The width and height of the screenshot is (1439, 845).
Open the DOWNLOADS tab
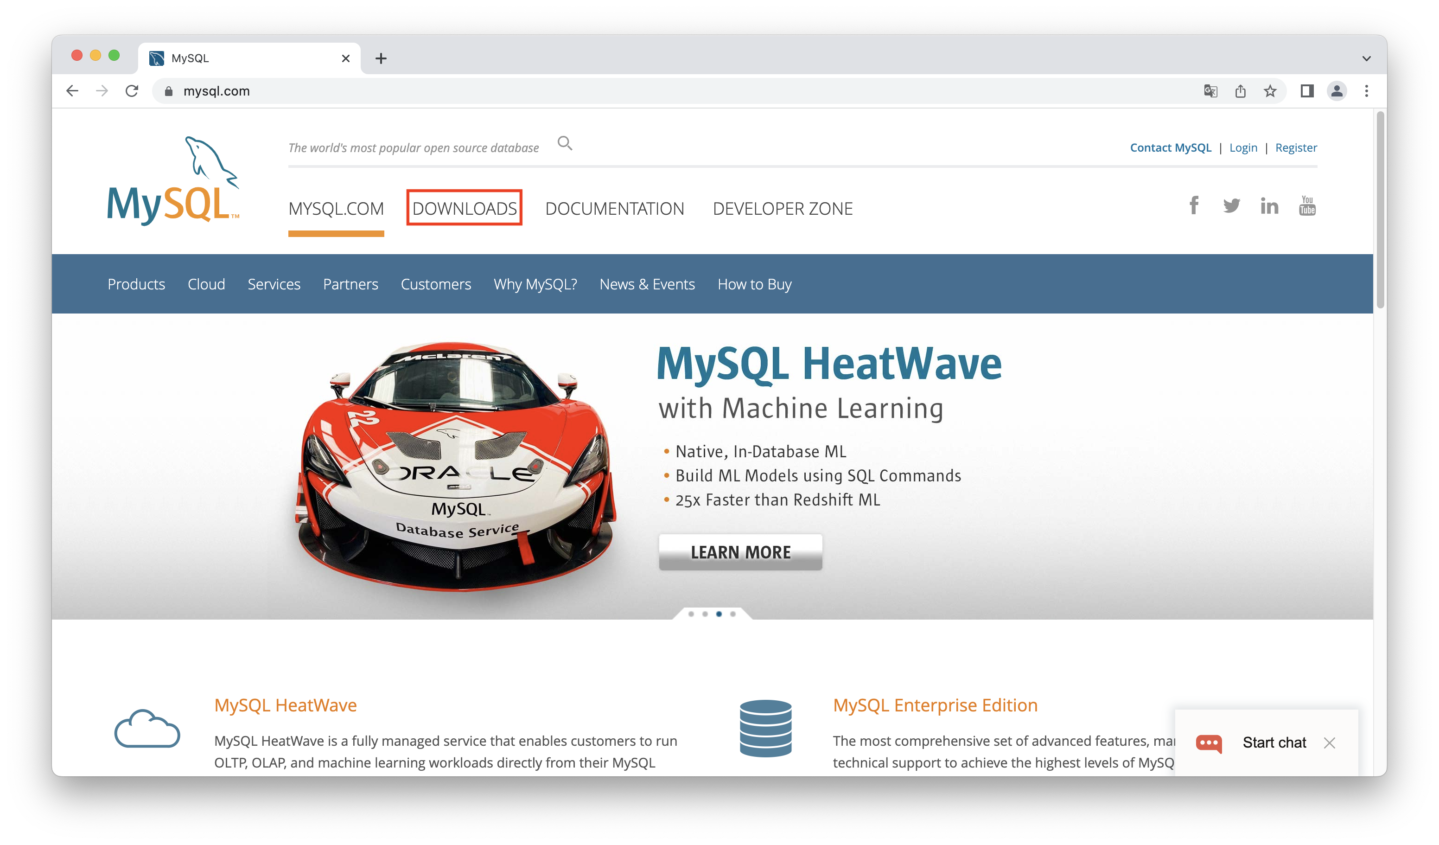pyautogui.click(x=464, y=209)
